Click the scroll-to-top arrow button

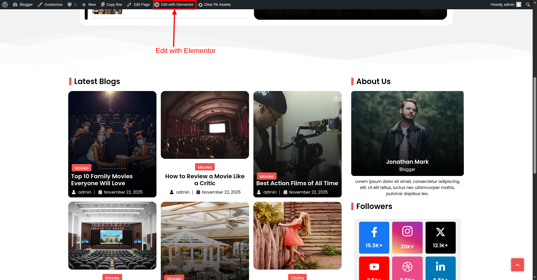517,265
